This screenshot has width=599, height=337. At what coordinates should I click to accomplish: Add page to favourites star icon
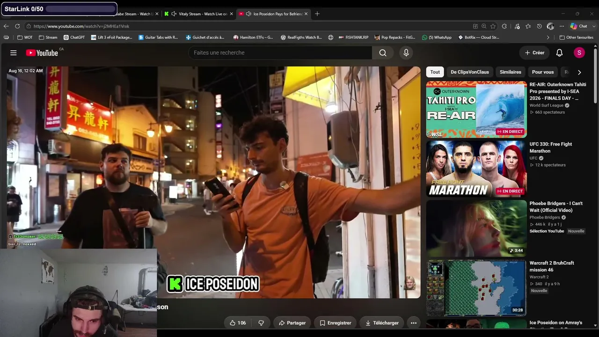pos(493,26)
